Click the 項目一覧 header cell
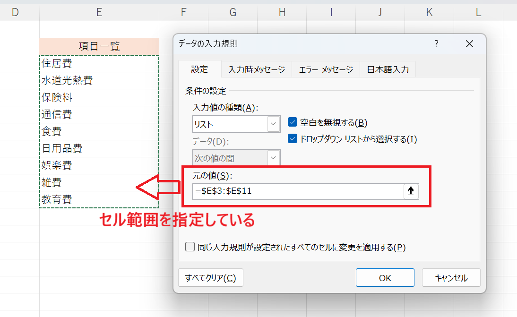 click(x=99, y=46)
